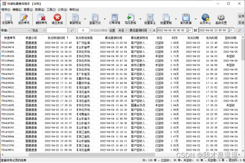
Task: Click the horizontal scrollbar thumb of table
Action: coord(92,155)
